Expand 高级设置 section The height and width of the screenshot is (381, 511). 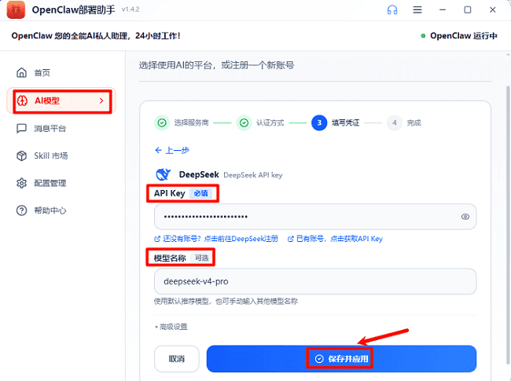(x=171, y=327)
